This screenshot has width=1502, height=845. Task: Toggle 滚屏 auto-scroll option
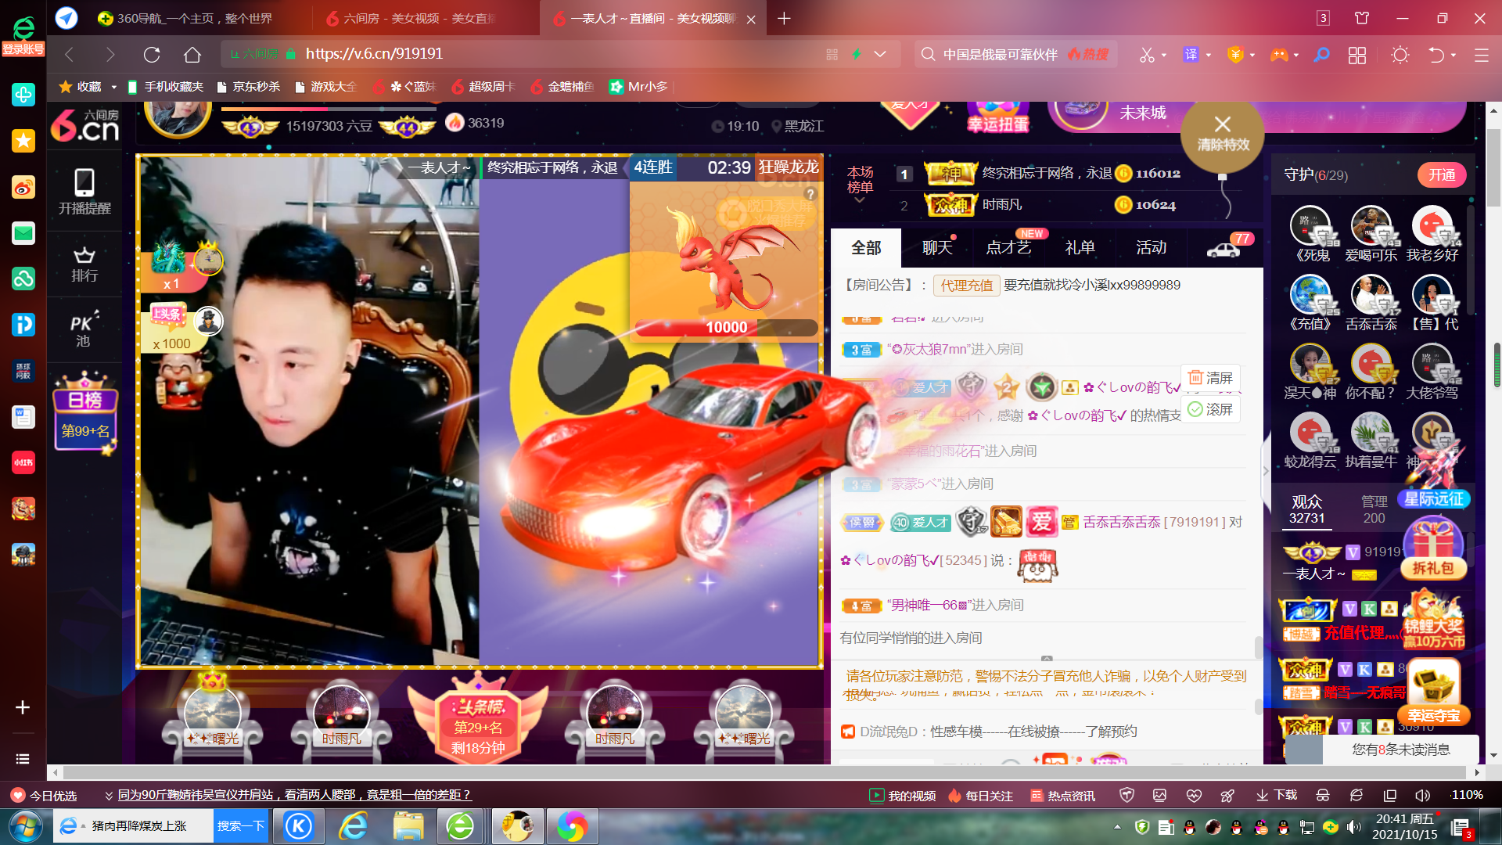(x=1210, y=409)
